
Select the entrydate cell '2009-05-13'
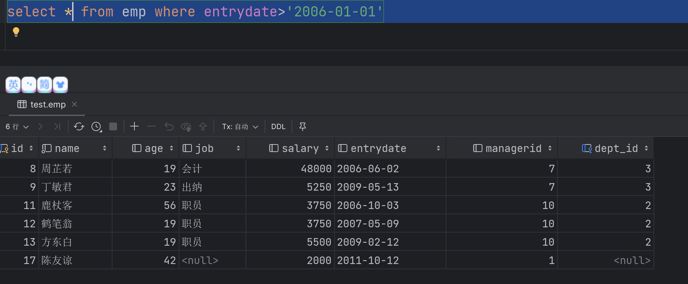coord(390,187)
